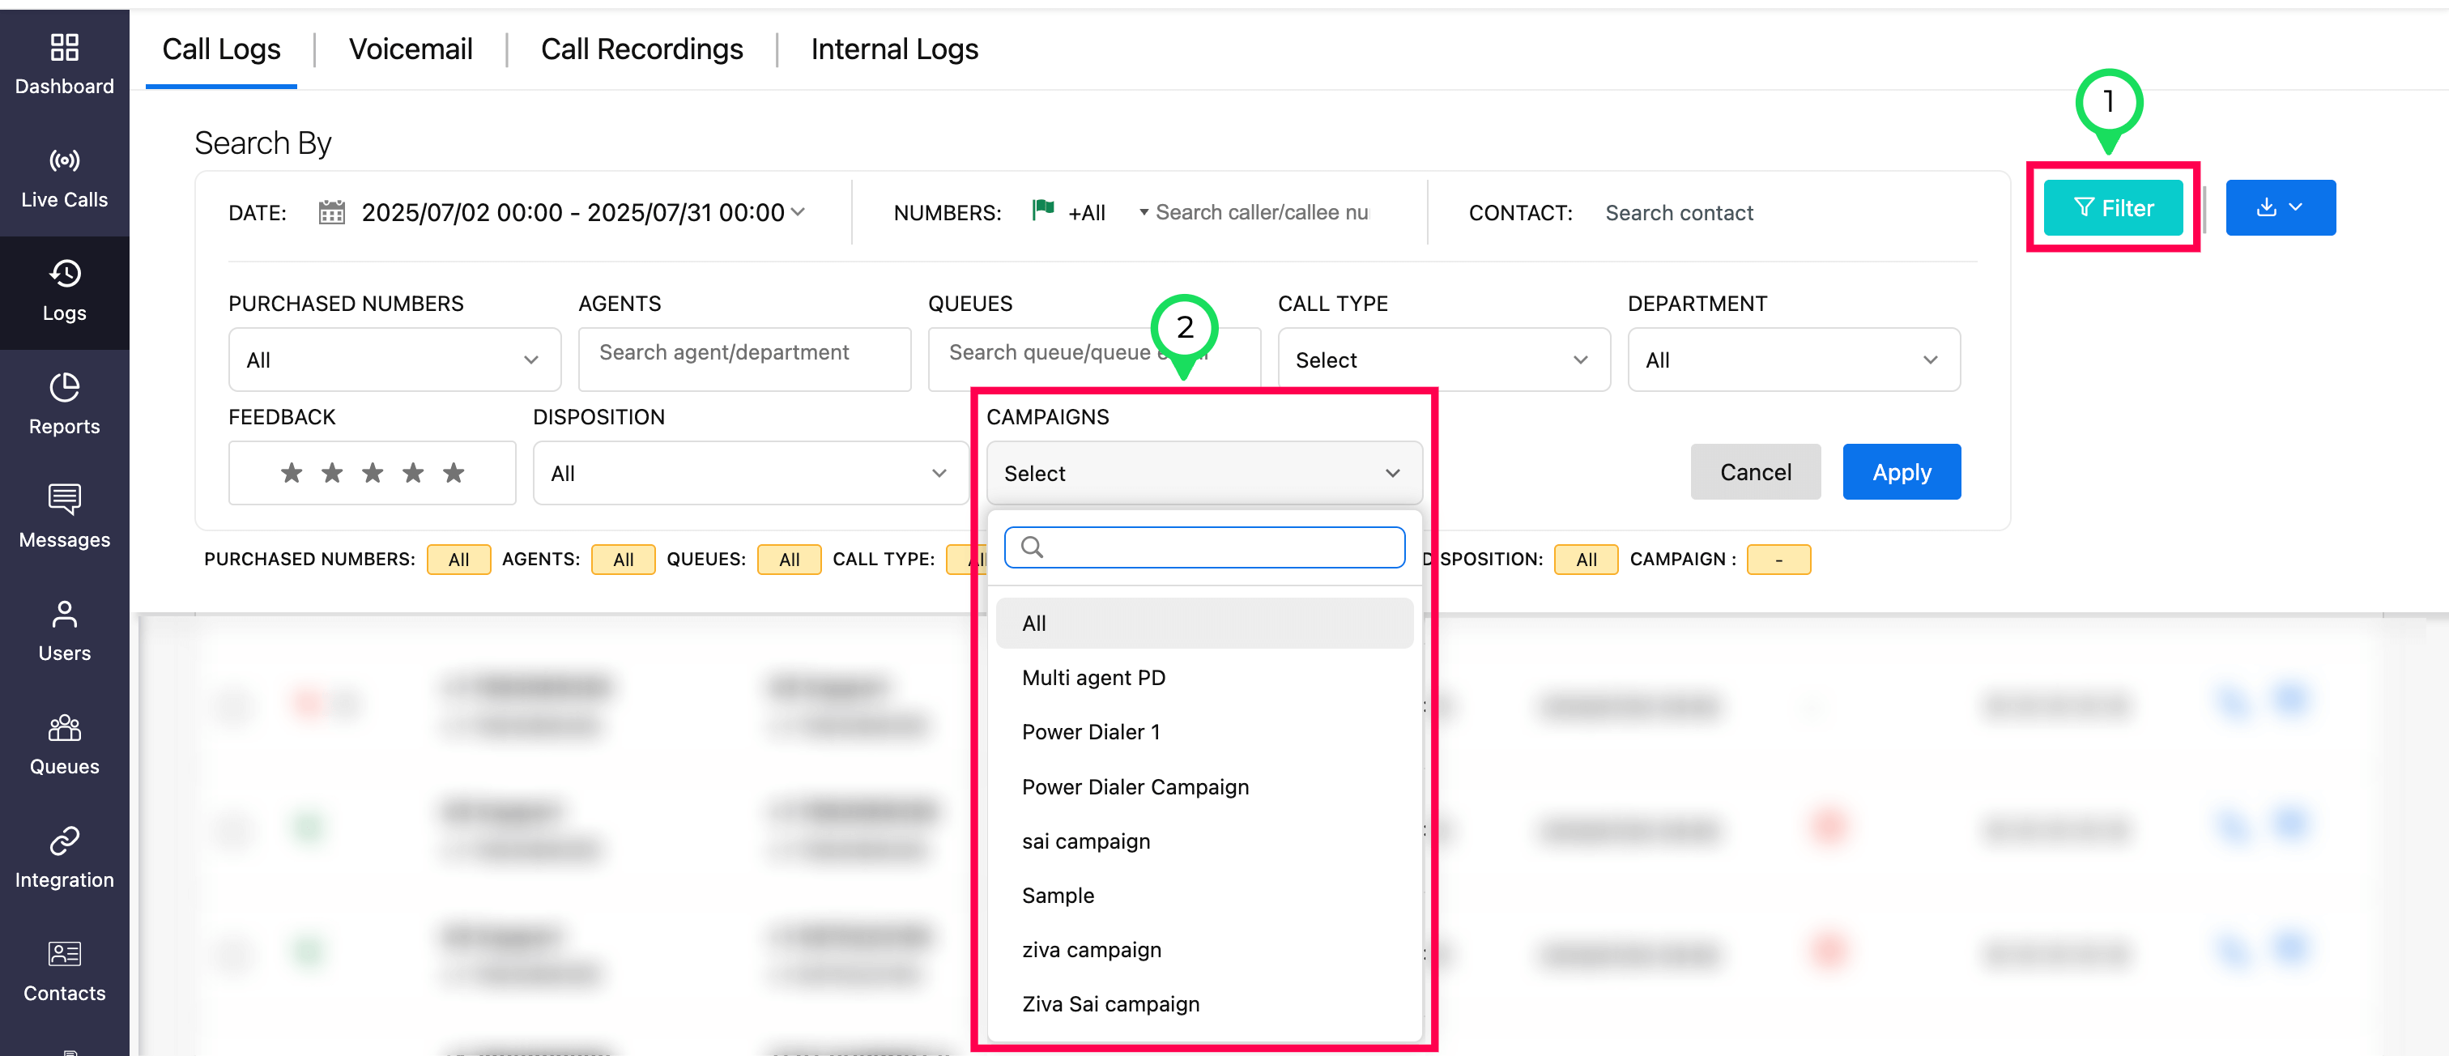Open Messages in the sidebar
Viewport: 2449px width, 1056px height.
pos(64,517)
